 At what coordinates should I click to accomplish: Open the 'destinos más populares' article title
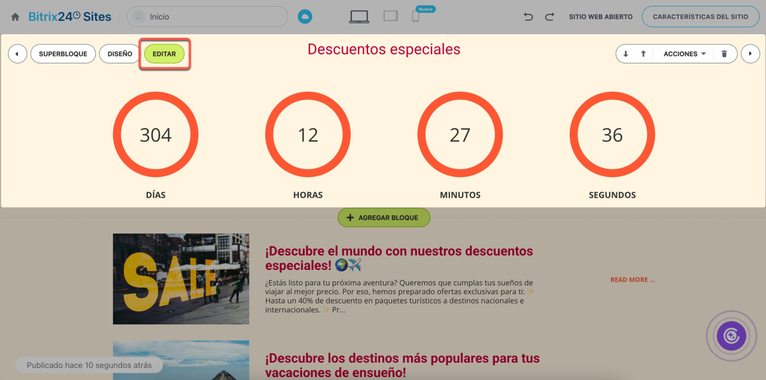(x=402, y=365)
